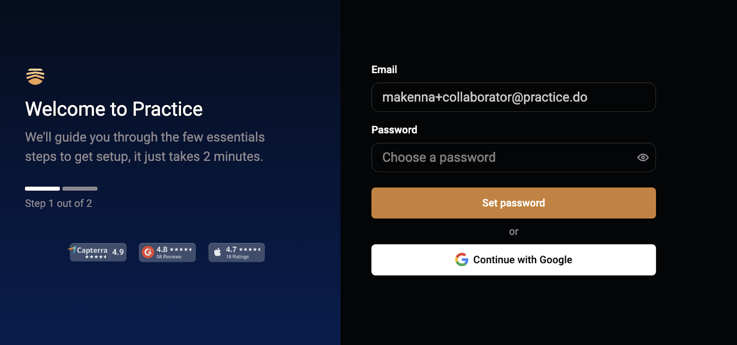Viewport: 737px width, 345px height.
Task: Click the Email field label
Action: (384, 69)
